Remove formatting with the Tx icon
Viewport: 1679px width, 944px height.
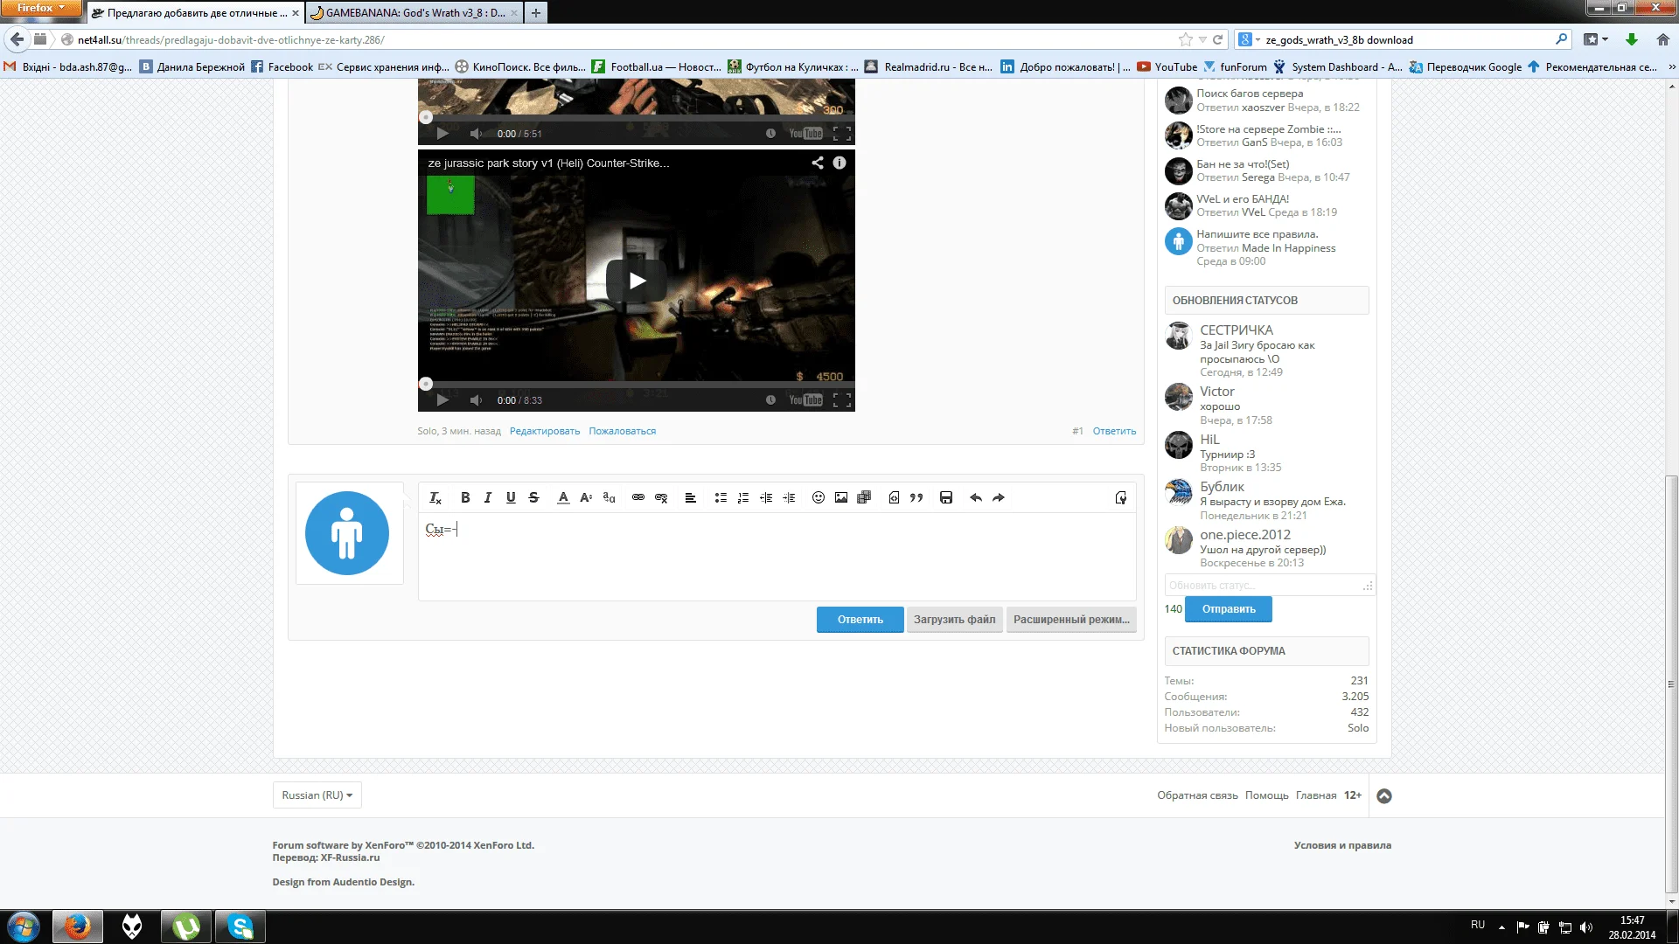coord(435,498)
